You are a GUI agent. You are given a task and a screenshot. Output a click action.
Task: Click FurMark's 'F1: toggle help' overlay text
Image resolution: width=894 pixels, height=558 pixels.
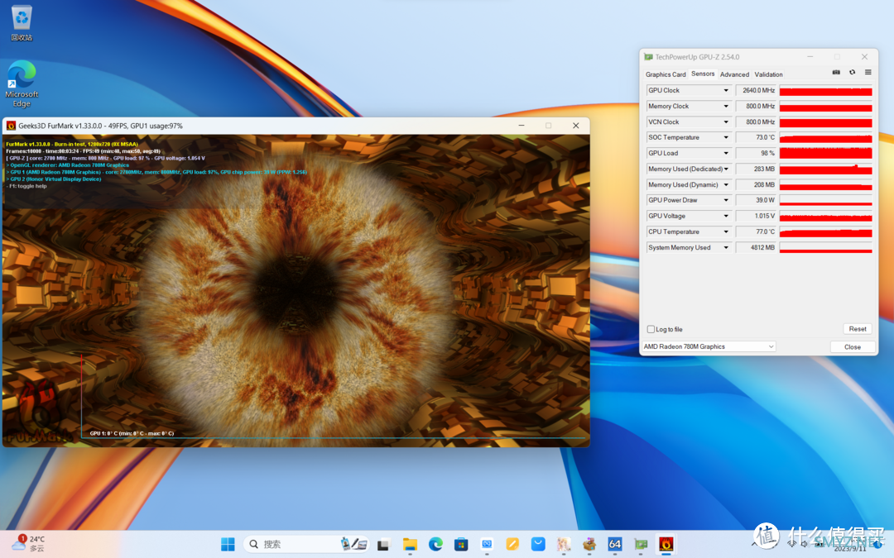pos(26,186)
